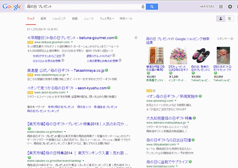Open 検索ツール search tools
This screenshot has width=238, height=168.
pos(126,19)
